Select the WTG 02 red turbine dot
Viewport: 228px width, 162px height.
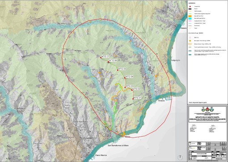132,90
